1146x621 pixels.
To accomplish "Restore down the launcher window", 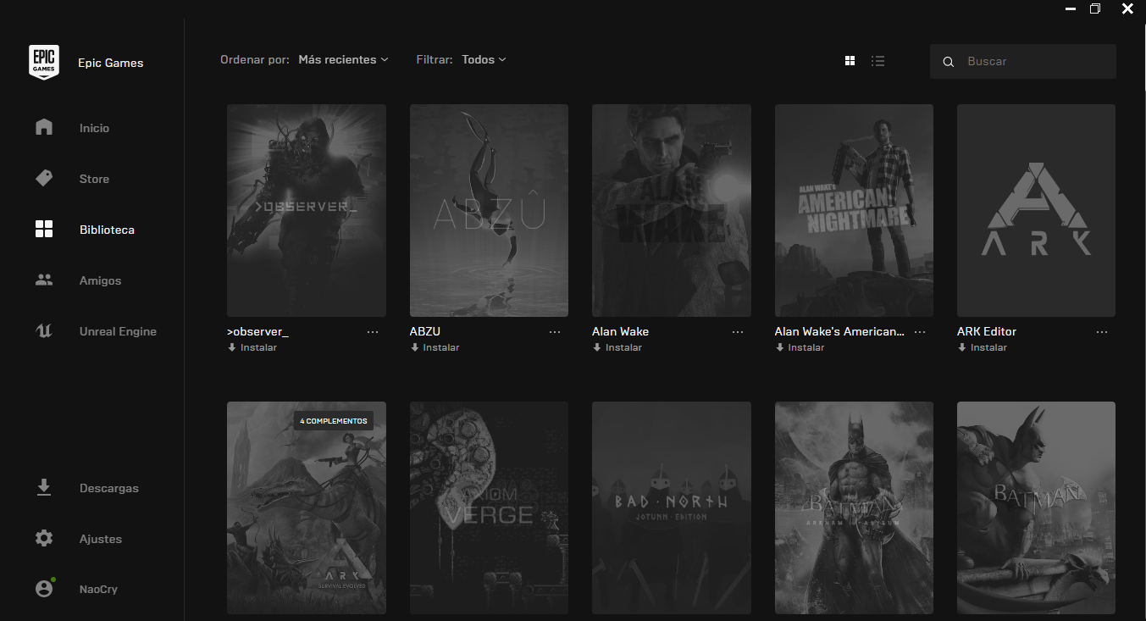I will [x=1095, y=8].
